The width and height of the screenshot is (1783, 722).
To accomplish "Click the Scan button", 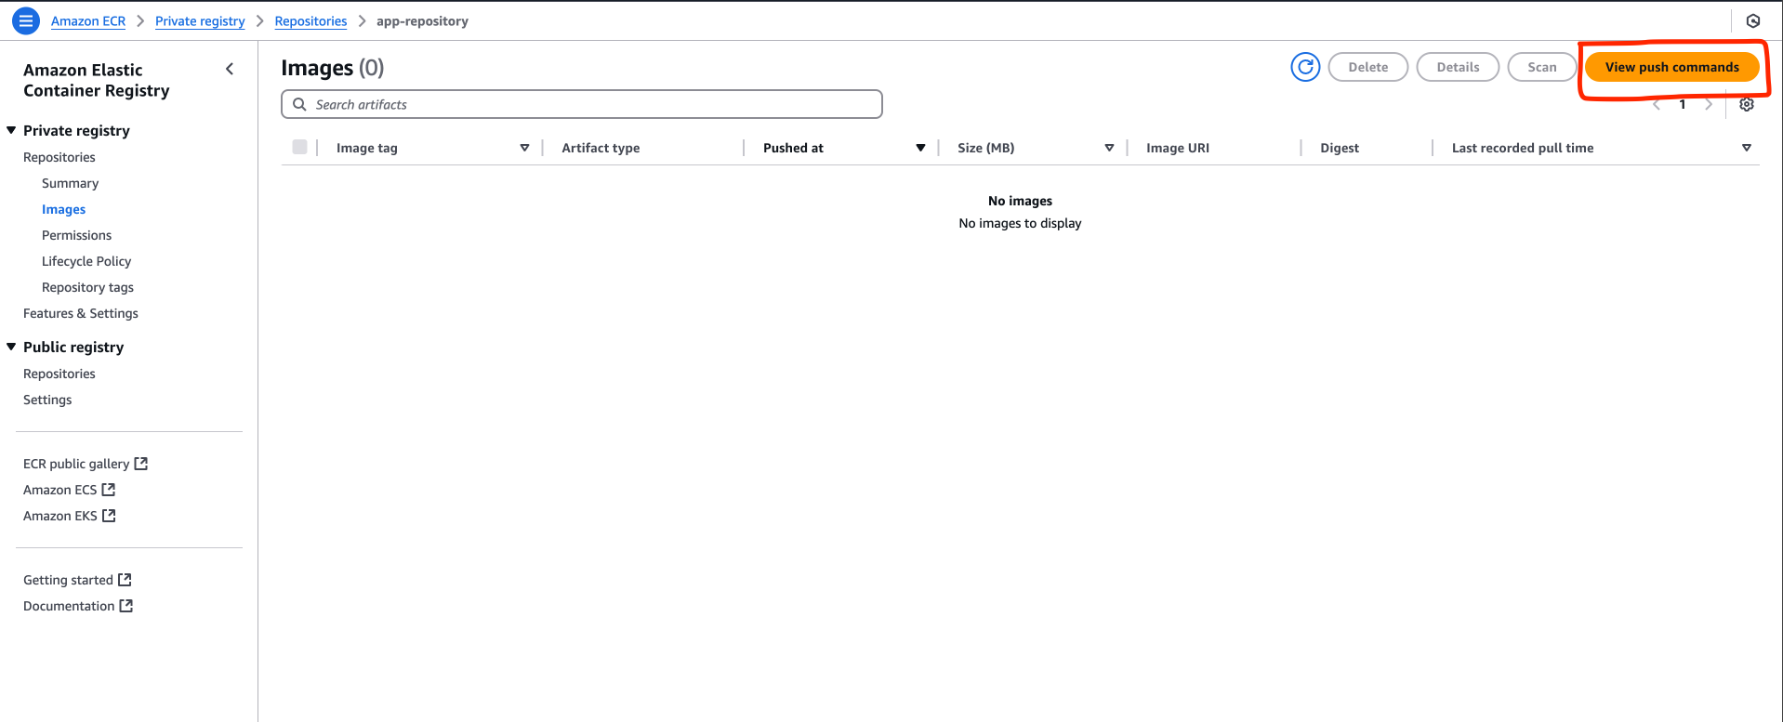I will (1542, 67).
